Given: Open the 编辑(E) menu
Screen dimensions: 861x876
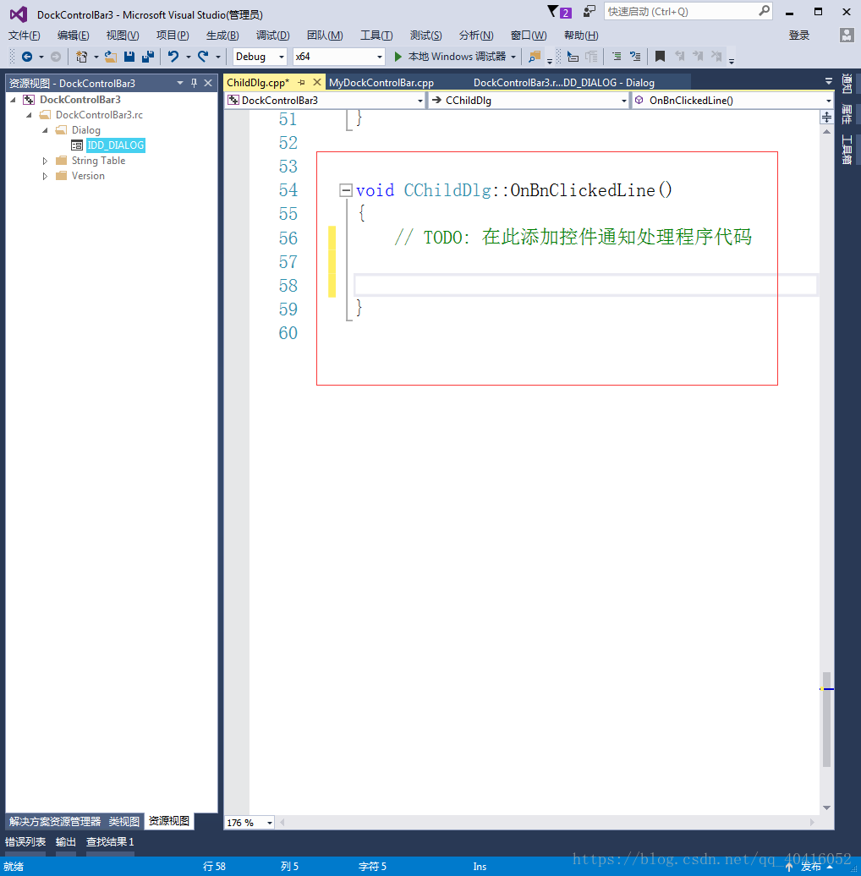Looking at the screenshot, I should (x=74, y=36).
